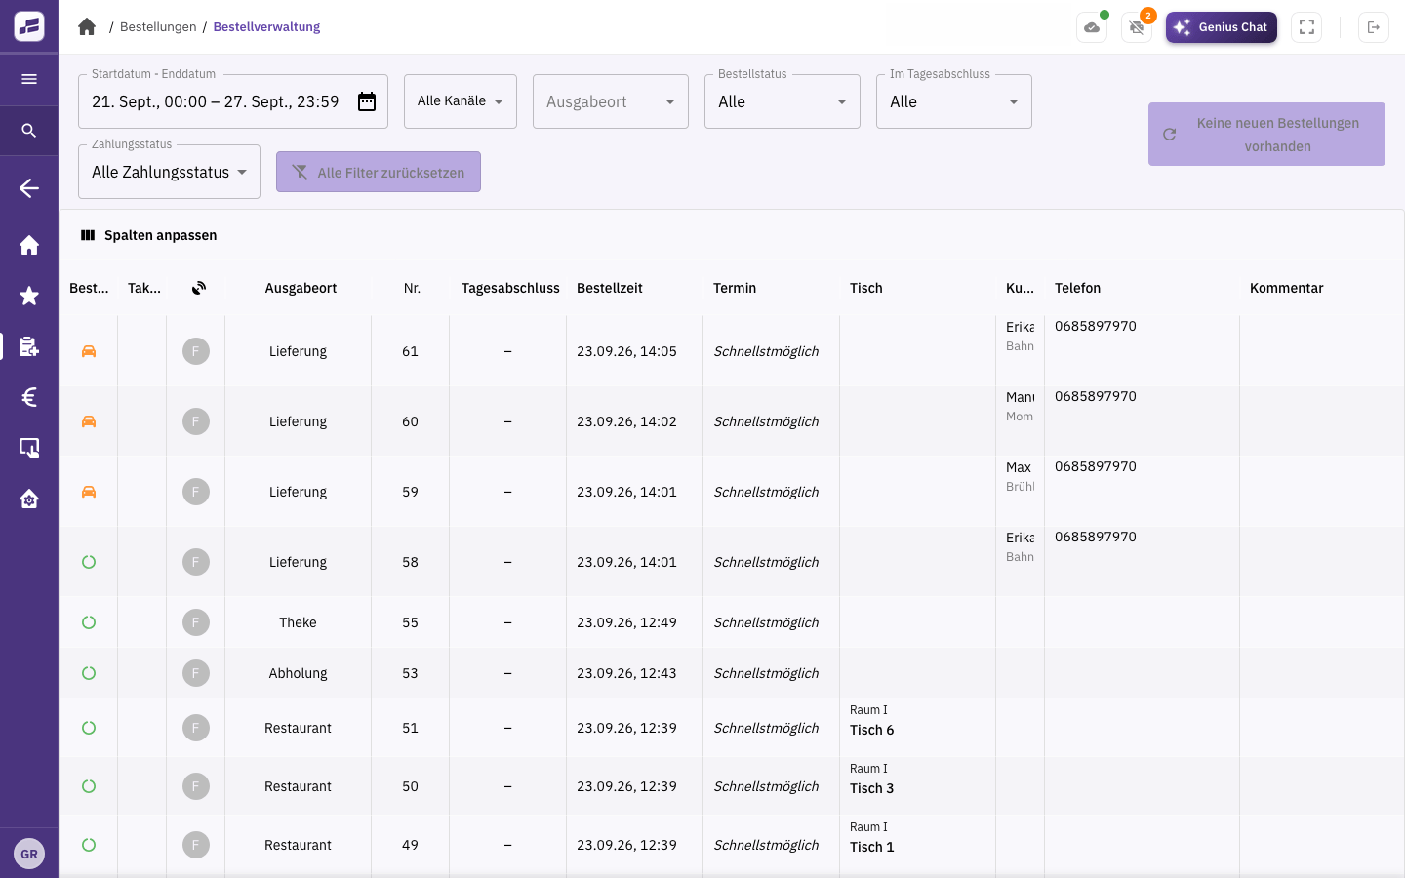Click the back arrow in the sidebar
Viewport: 1405px width, 878px height.
(x=29, y=188)
